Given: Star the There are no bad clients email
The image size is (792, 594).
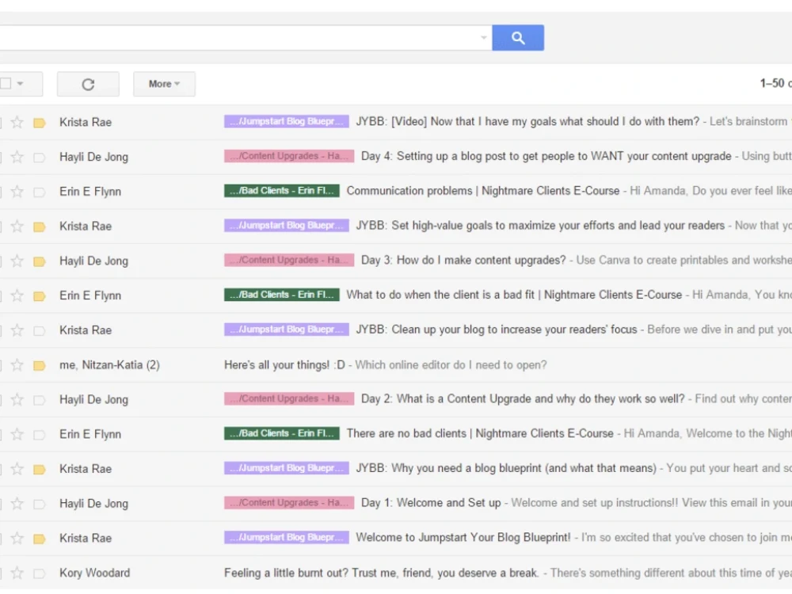Looking at the screenshot, I should [17, 434].
